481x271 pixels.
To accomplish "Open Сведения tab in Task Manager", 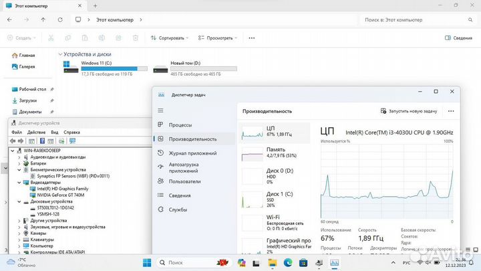I will pos(194,195).
